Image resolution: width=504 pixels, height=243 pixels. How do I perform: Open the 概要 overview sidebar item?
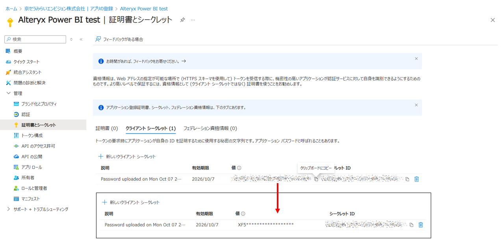(18, 51)
